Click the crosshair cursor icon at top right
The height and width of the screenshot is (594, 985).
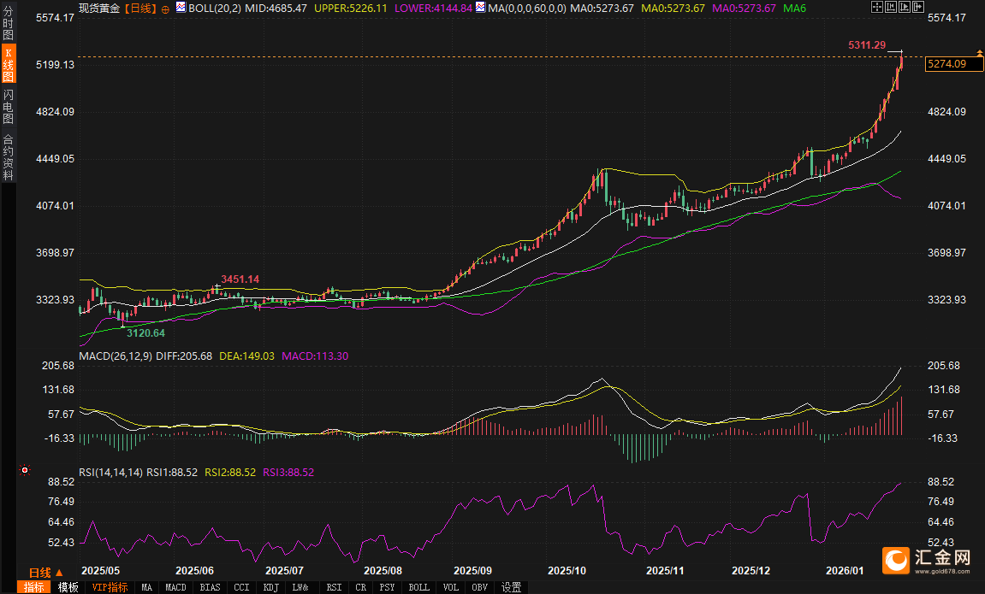[878, 8]
